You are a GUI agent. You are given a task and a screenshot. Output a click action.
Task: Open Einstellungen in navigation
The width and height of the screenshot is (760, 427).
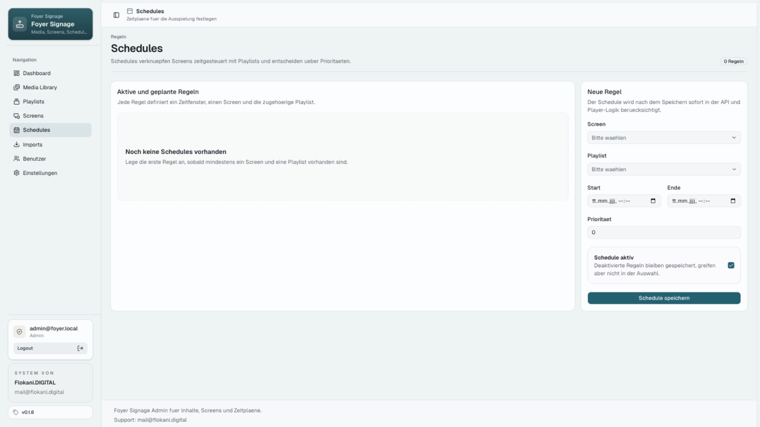click(50, 173)
